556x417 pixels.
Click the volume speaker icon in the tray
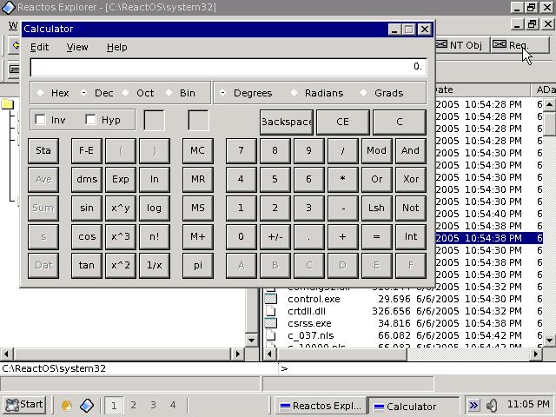coord(493,405)
